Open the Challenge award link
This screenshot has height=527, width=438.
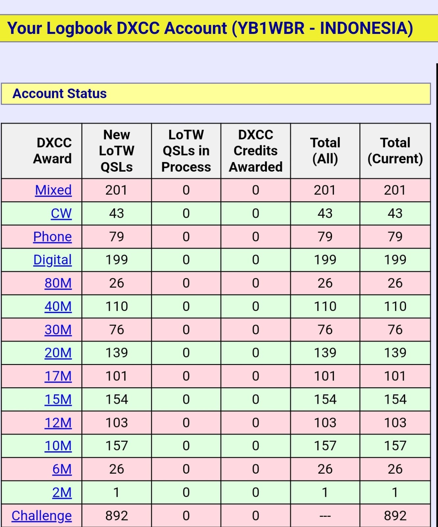click(41, 516)
